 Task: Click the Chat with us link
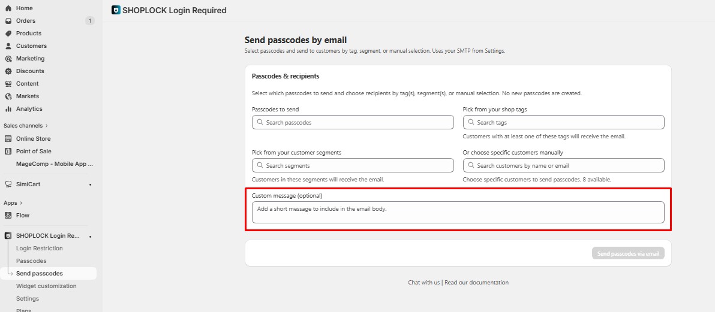coord(424,283)
